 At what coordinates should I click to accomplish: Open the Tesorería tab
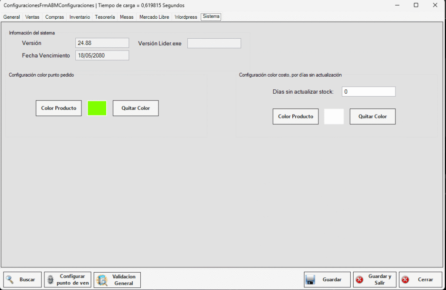[105, 17]
